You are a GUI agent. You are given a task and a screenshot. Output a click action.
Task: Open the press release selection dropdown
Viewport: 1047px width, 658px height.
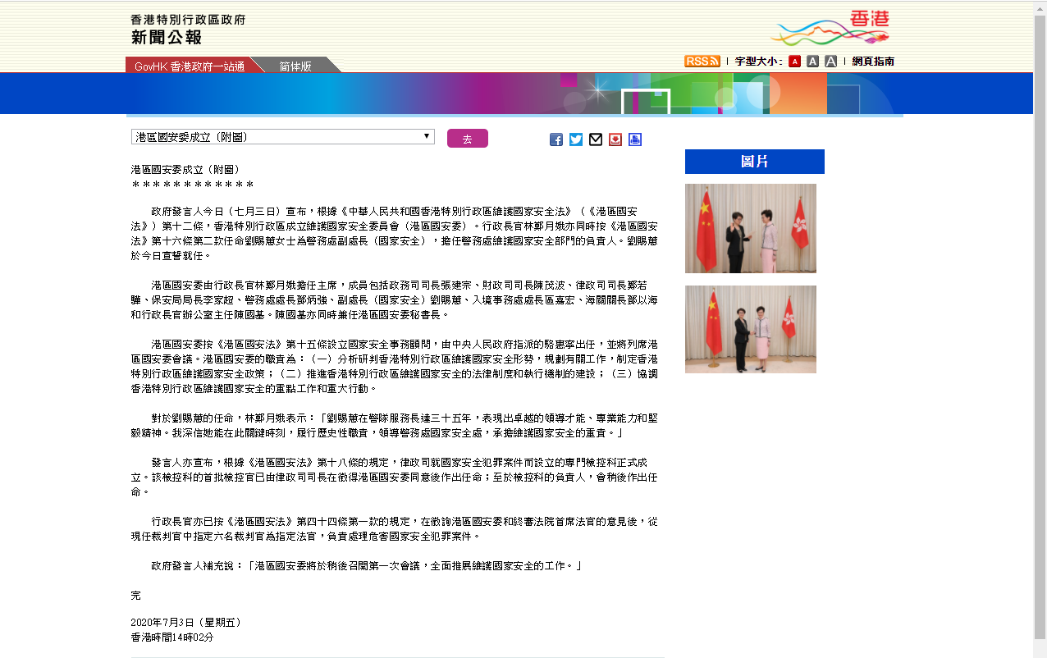283,137
